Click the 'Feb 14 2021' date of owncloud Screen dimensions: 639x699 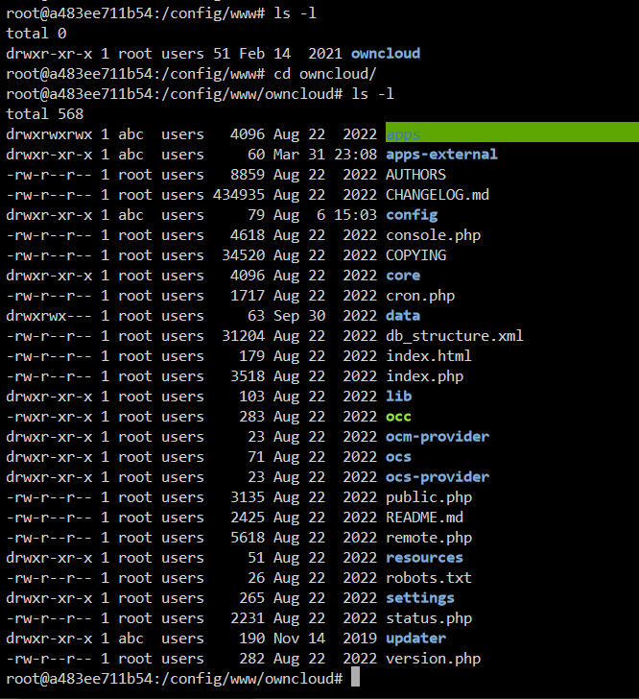click(291, 54)
